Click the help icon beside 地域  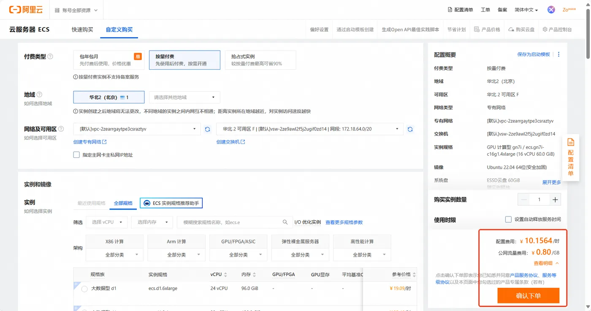40,95
